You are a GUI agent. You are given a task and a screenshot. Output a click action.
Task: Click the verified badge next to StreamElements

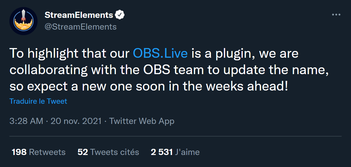pos(120,15)
